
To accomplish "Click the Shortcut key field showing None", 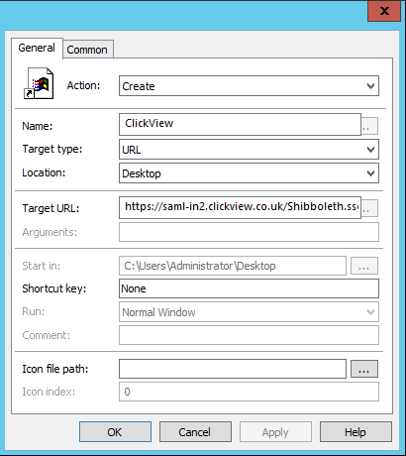I will click(x=249, y=288).
